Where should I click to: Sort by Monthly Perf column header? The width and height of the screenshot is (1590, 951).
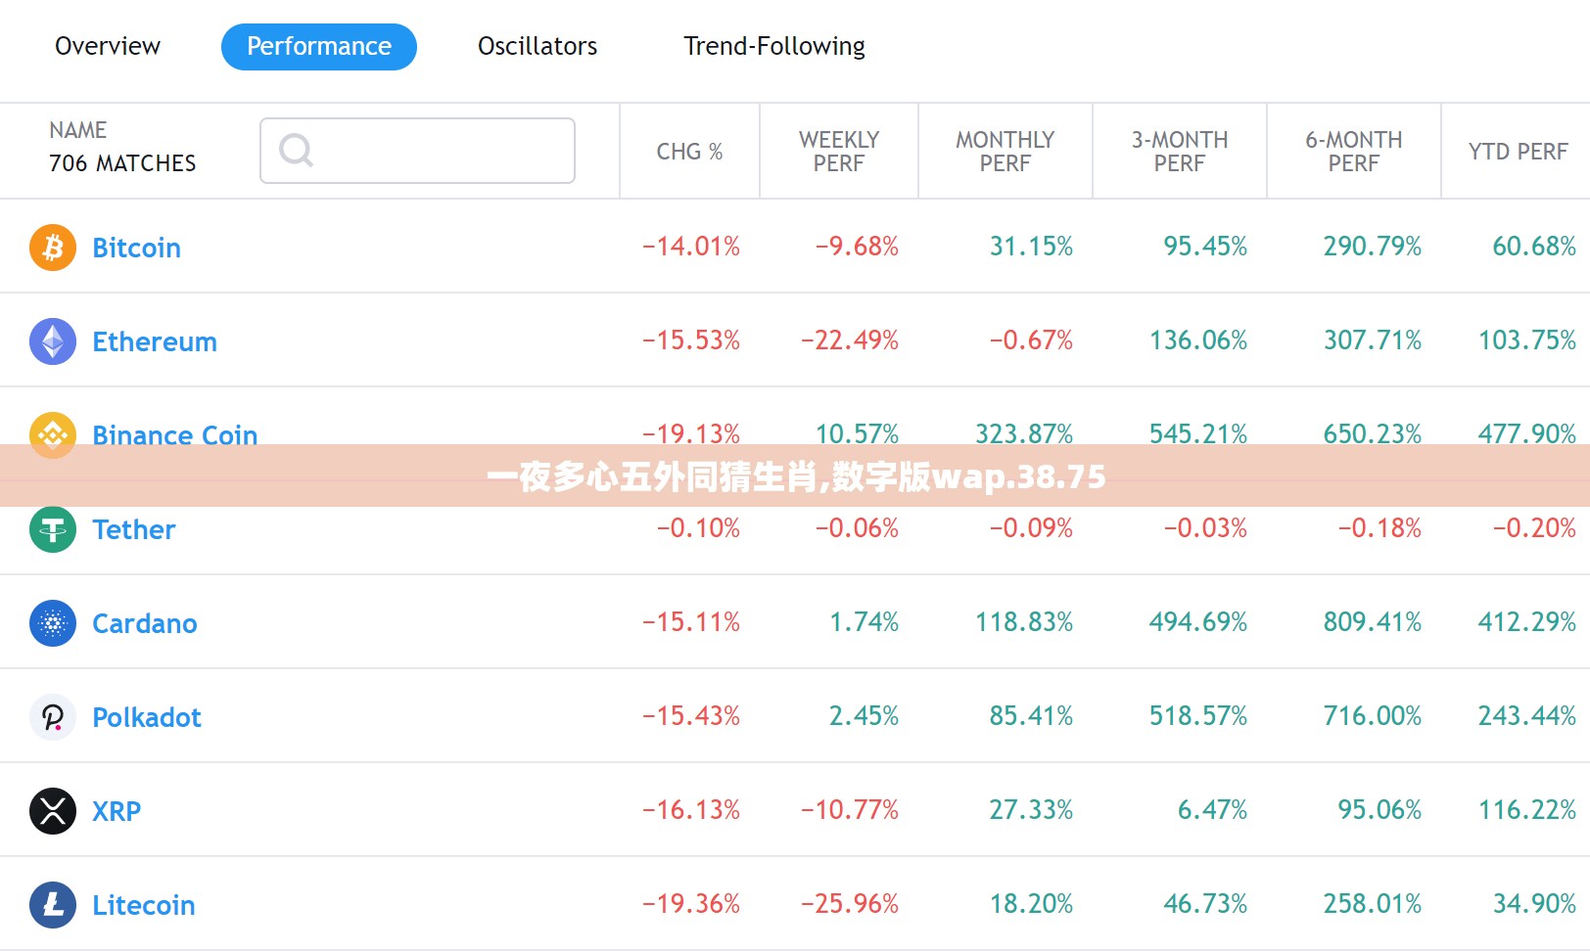coord(1005,152)
